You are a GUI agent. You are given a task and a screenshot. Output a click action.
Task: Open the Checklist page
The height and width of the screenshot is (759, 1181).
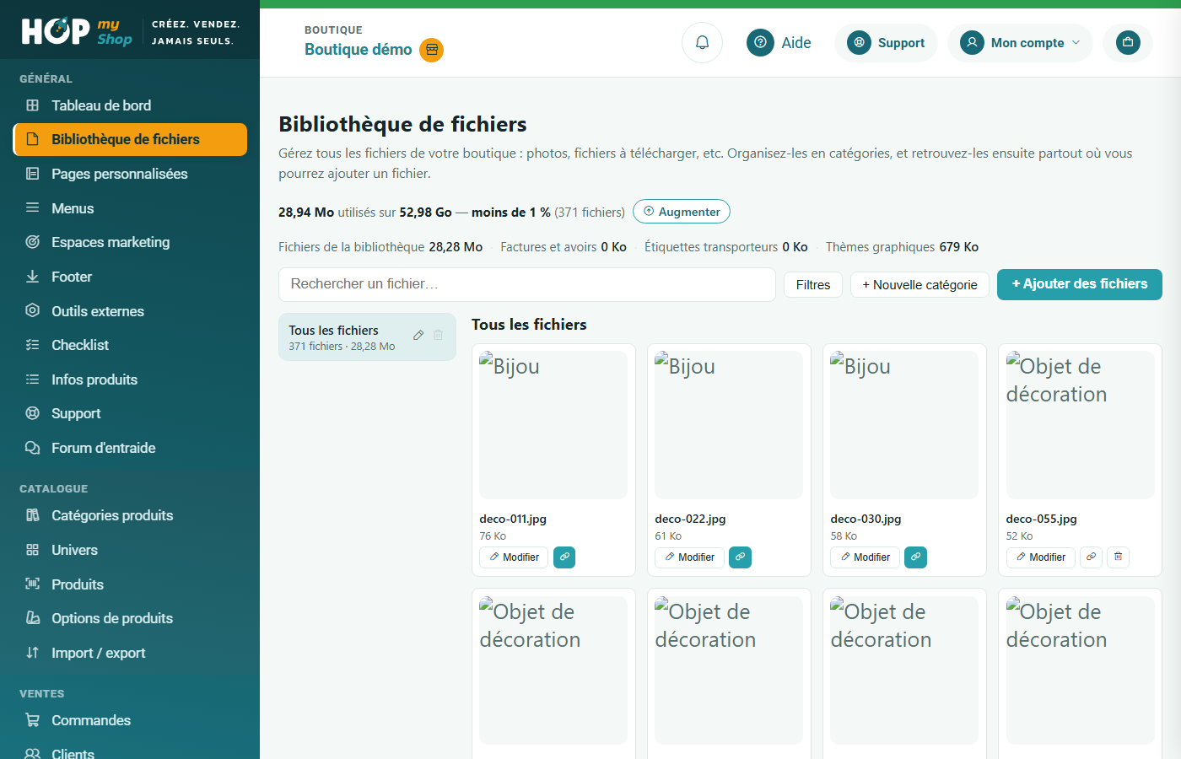(130, 345)
